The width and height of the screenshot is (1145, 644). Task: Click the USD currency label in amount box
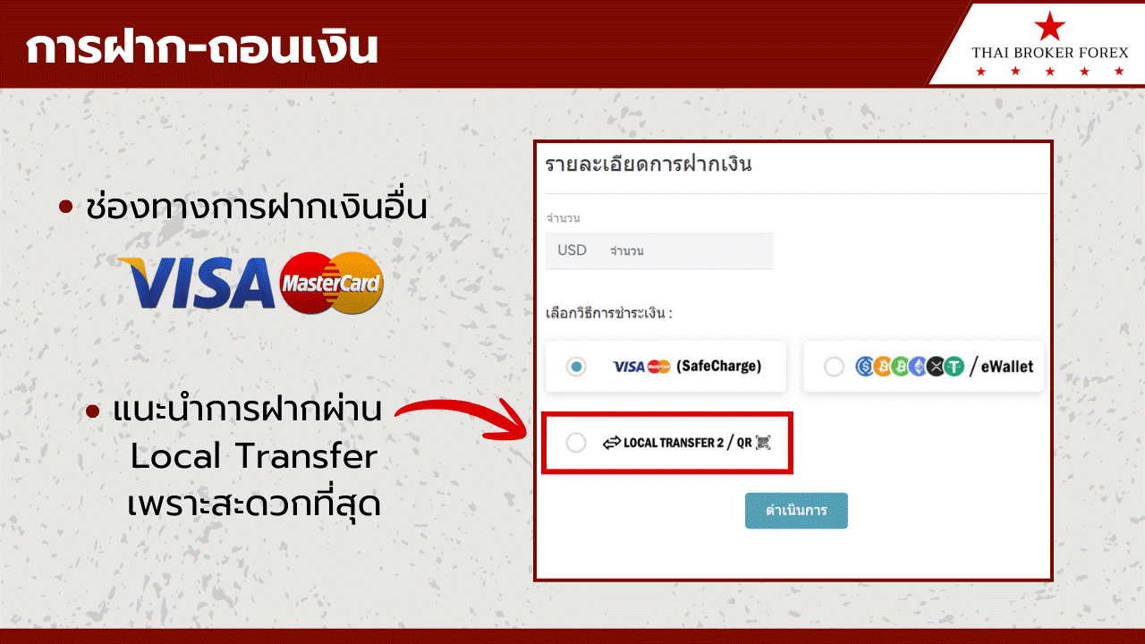coord(572,250)
